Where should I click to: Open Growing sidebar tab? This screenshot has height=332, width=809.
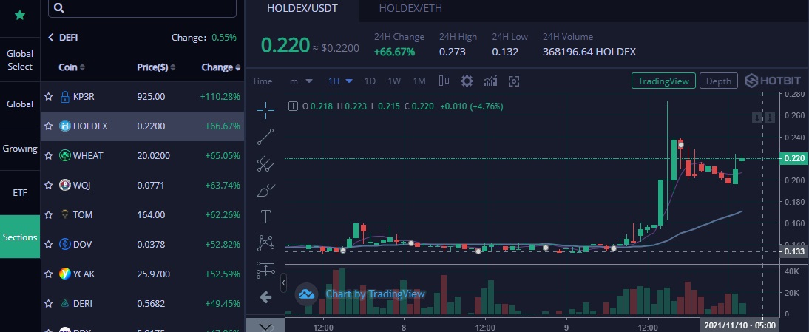pos(20,149)
